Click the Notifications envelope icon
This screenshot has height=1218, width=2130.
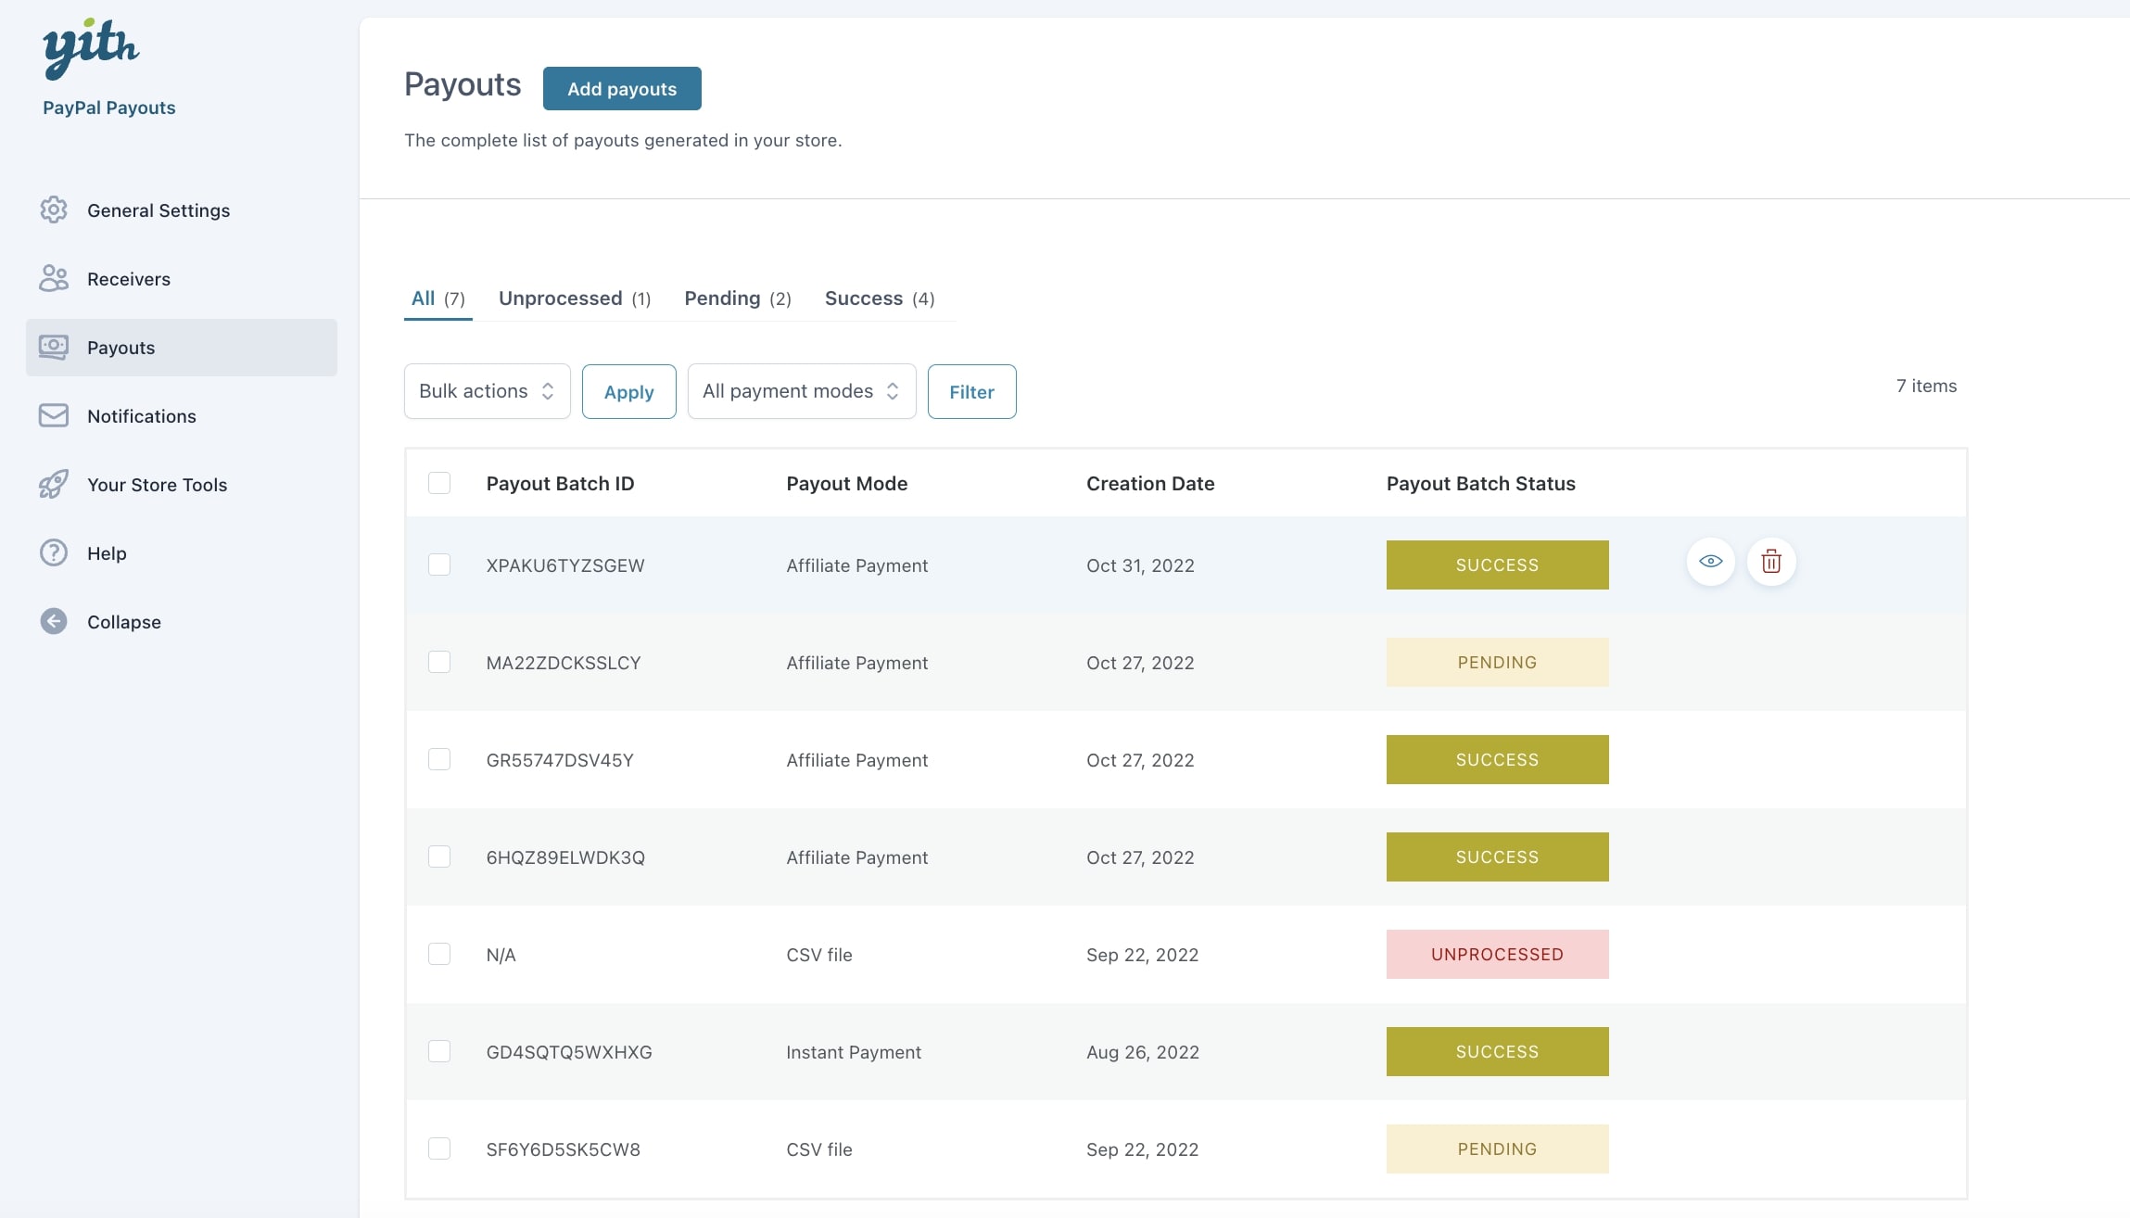pos(54,415)
